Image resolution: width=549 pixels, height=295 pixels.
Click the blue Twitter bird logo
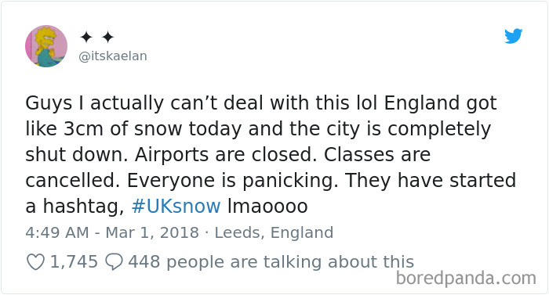point(513,36)
